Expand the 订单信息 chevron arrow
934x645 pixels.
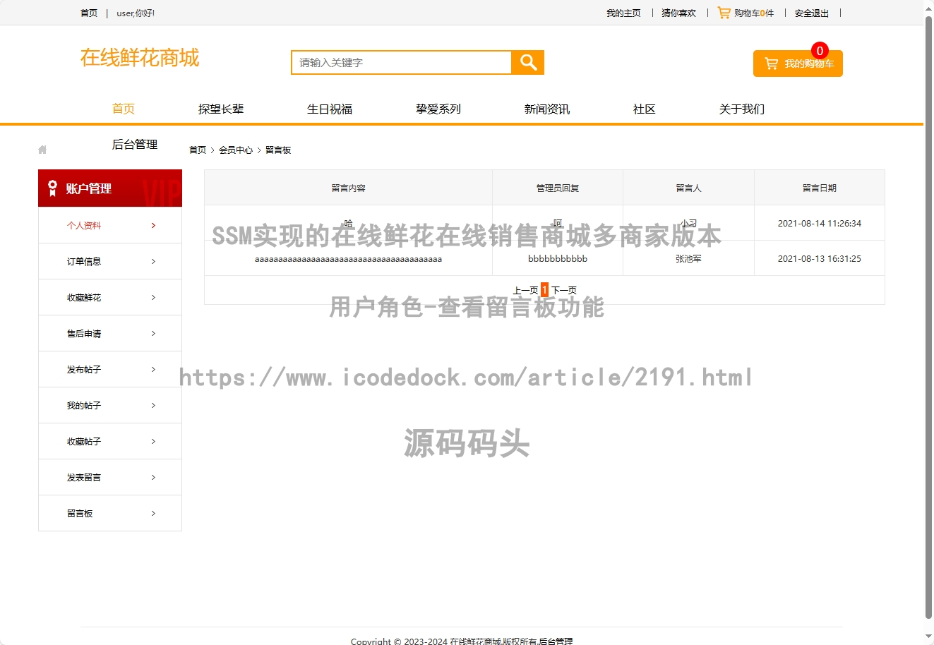coord(153,262)
